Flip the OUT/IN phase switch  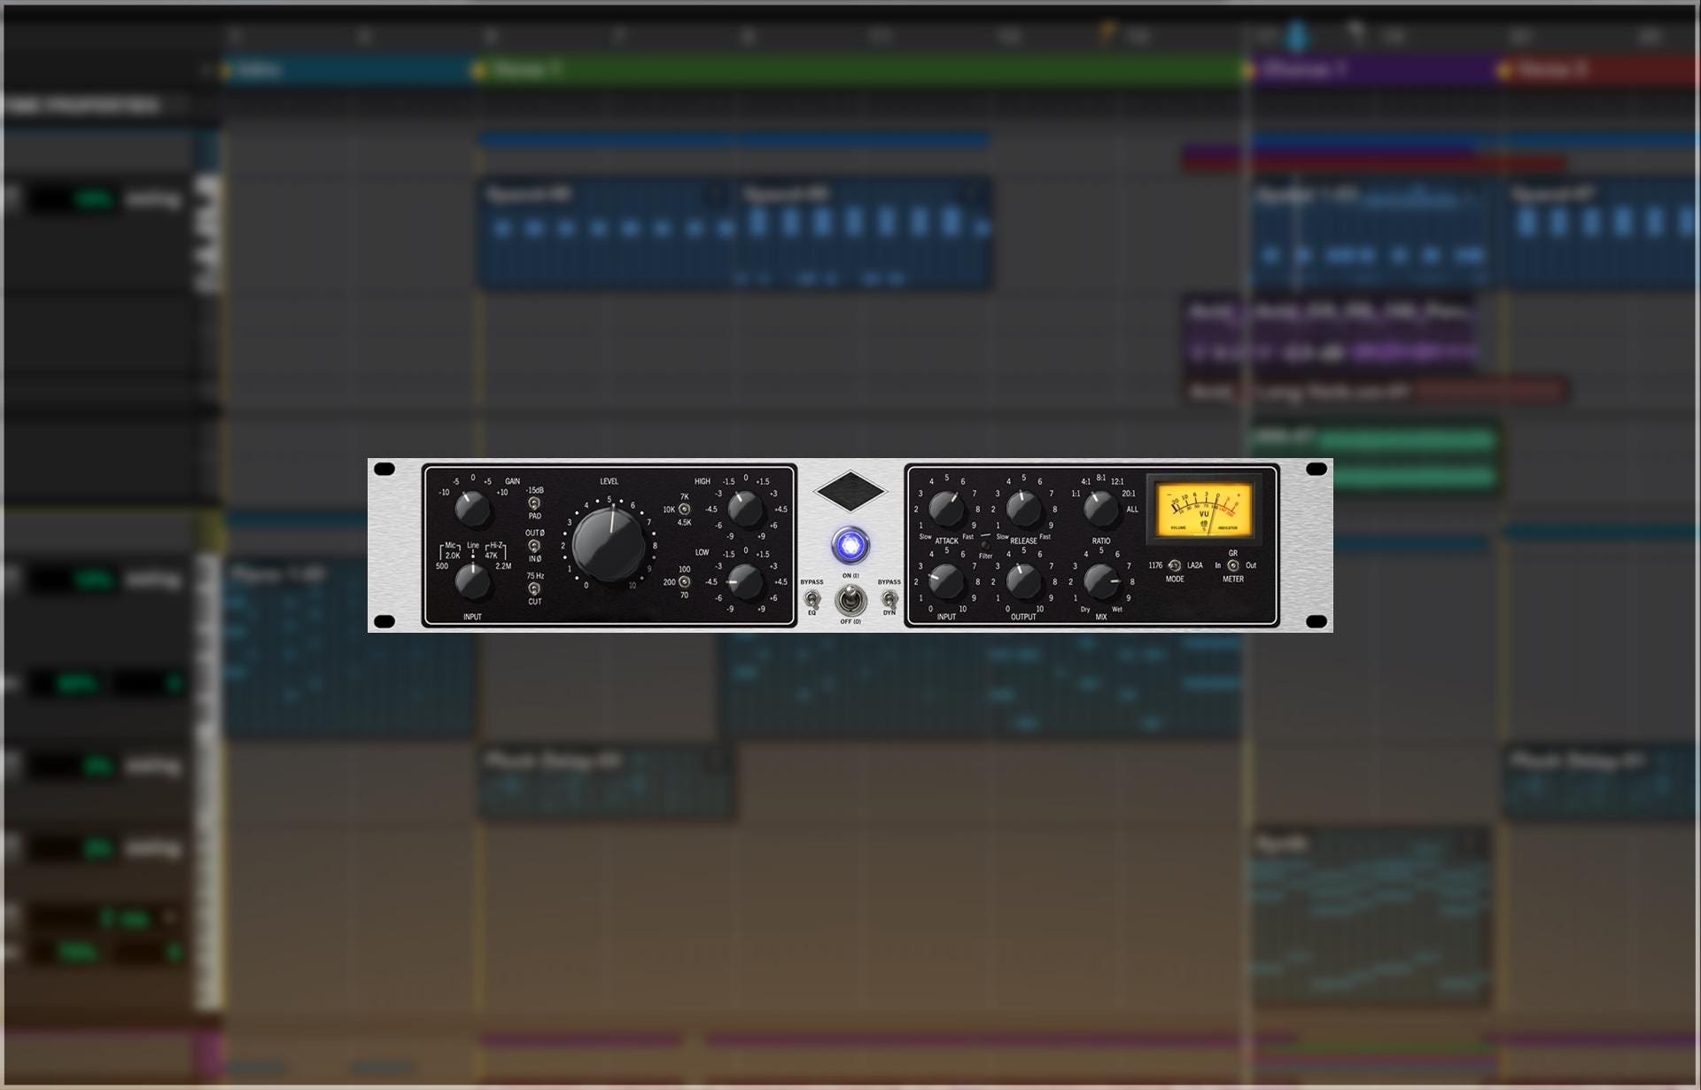(534, 546)
